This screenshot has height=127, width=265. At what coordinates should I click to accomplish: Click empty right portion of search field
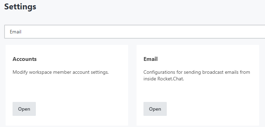pos(203,32)
